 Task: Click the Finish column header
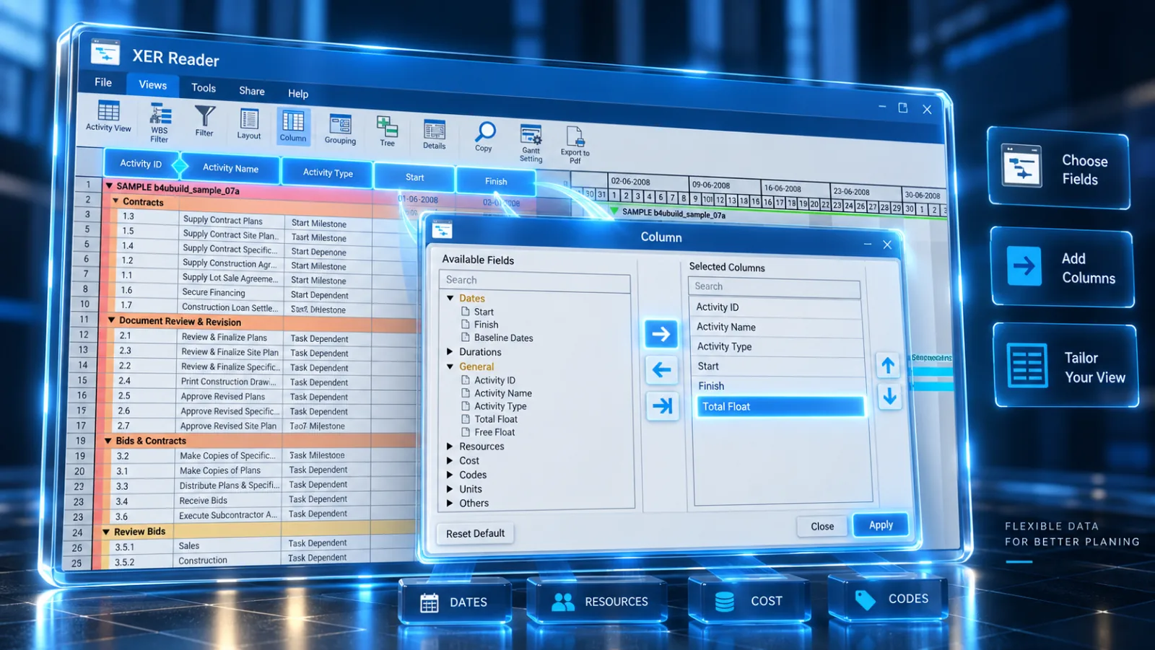(x=496, y=181)
